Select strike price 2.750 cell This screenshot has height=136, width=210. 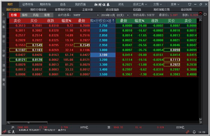pos(103,26)
